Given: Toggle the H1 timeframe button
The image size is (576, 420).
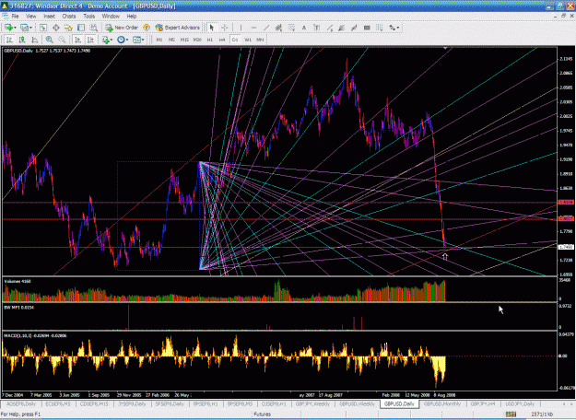Looking at the screenshot, I should (210, 40).
